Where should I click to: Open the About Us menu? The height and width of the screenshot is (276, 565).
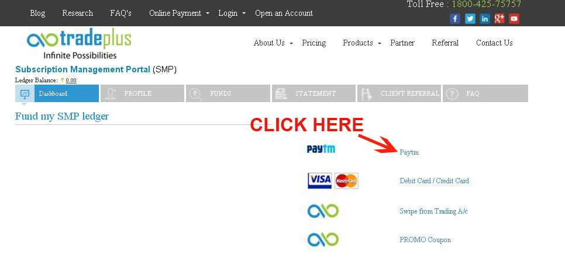[269, 43]
